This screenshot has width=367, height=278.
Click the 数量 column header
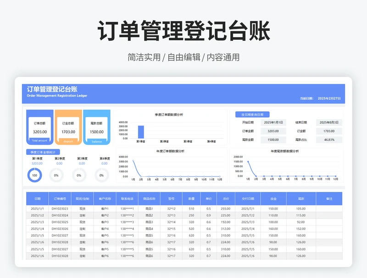pos(191,199)
